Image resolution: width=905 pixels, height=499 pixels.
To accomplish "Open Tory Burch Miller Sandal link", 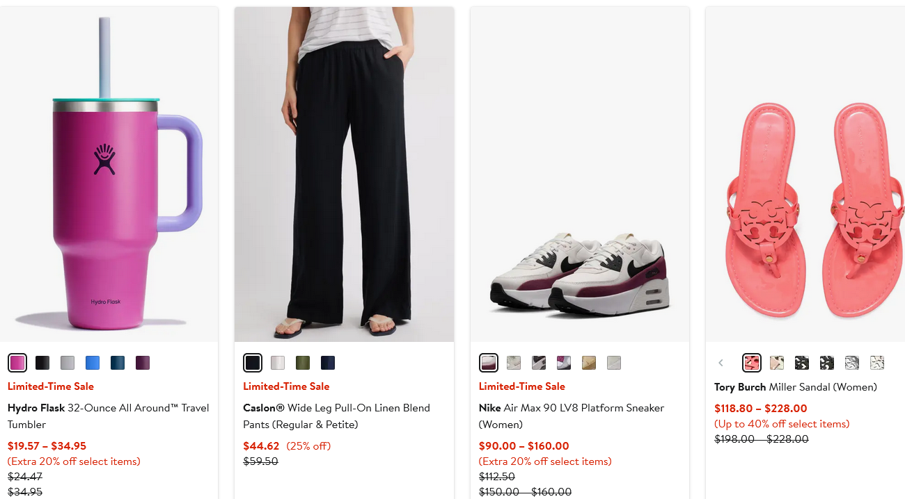I will pos(795,387).
